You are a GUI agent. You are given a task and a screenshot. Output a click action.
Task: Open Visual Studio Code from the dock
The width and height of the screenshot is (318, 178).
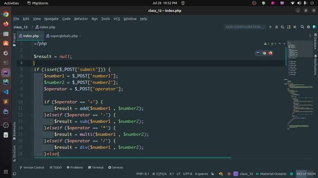point(5,92)
